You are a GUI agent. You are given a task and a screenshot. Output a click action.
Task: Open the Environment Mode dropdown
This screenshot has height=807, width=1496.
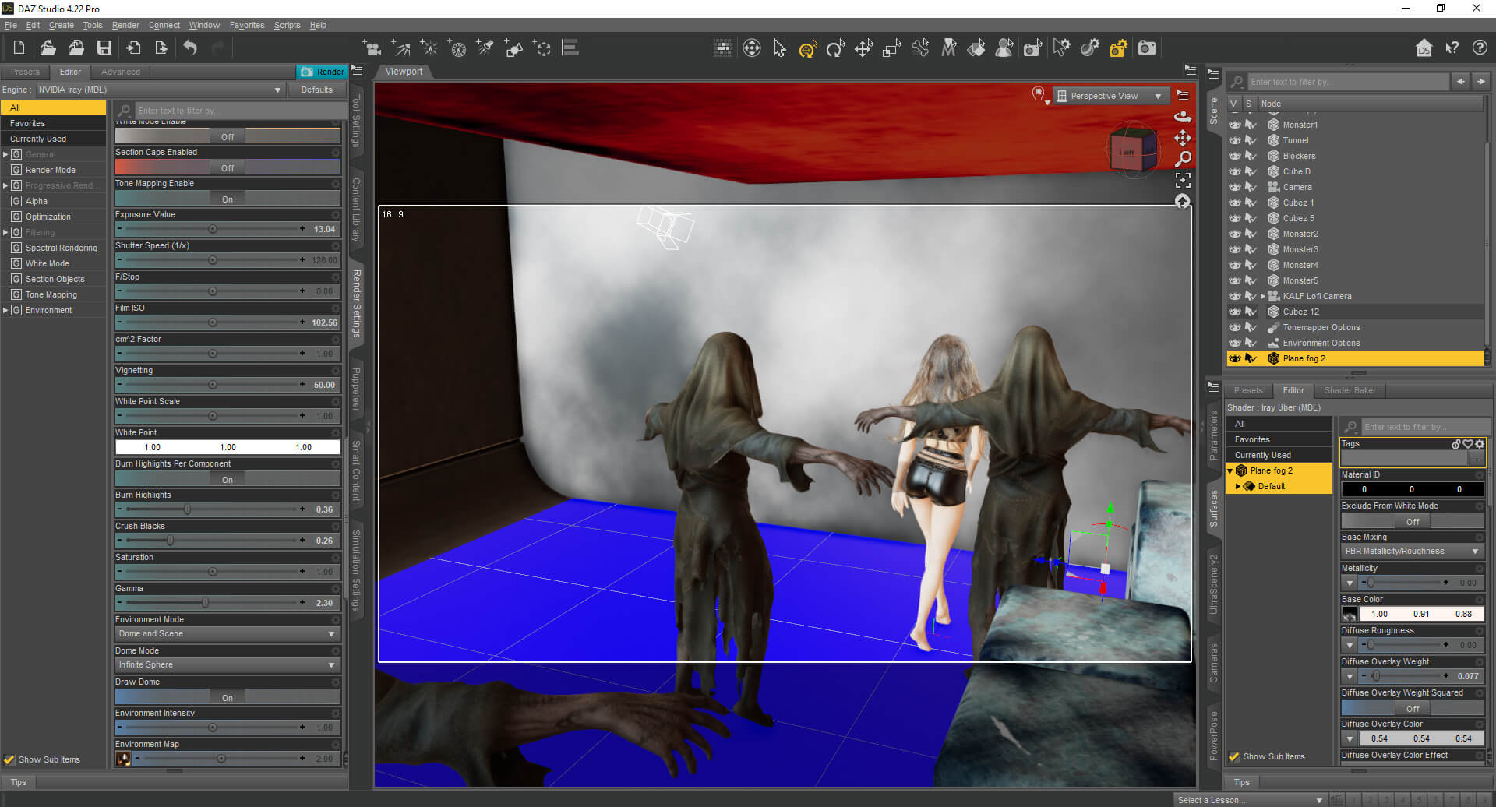coord(228,633)
